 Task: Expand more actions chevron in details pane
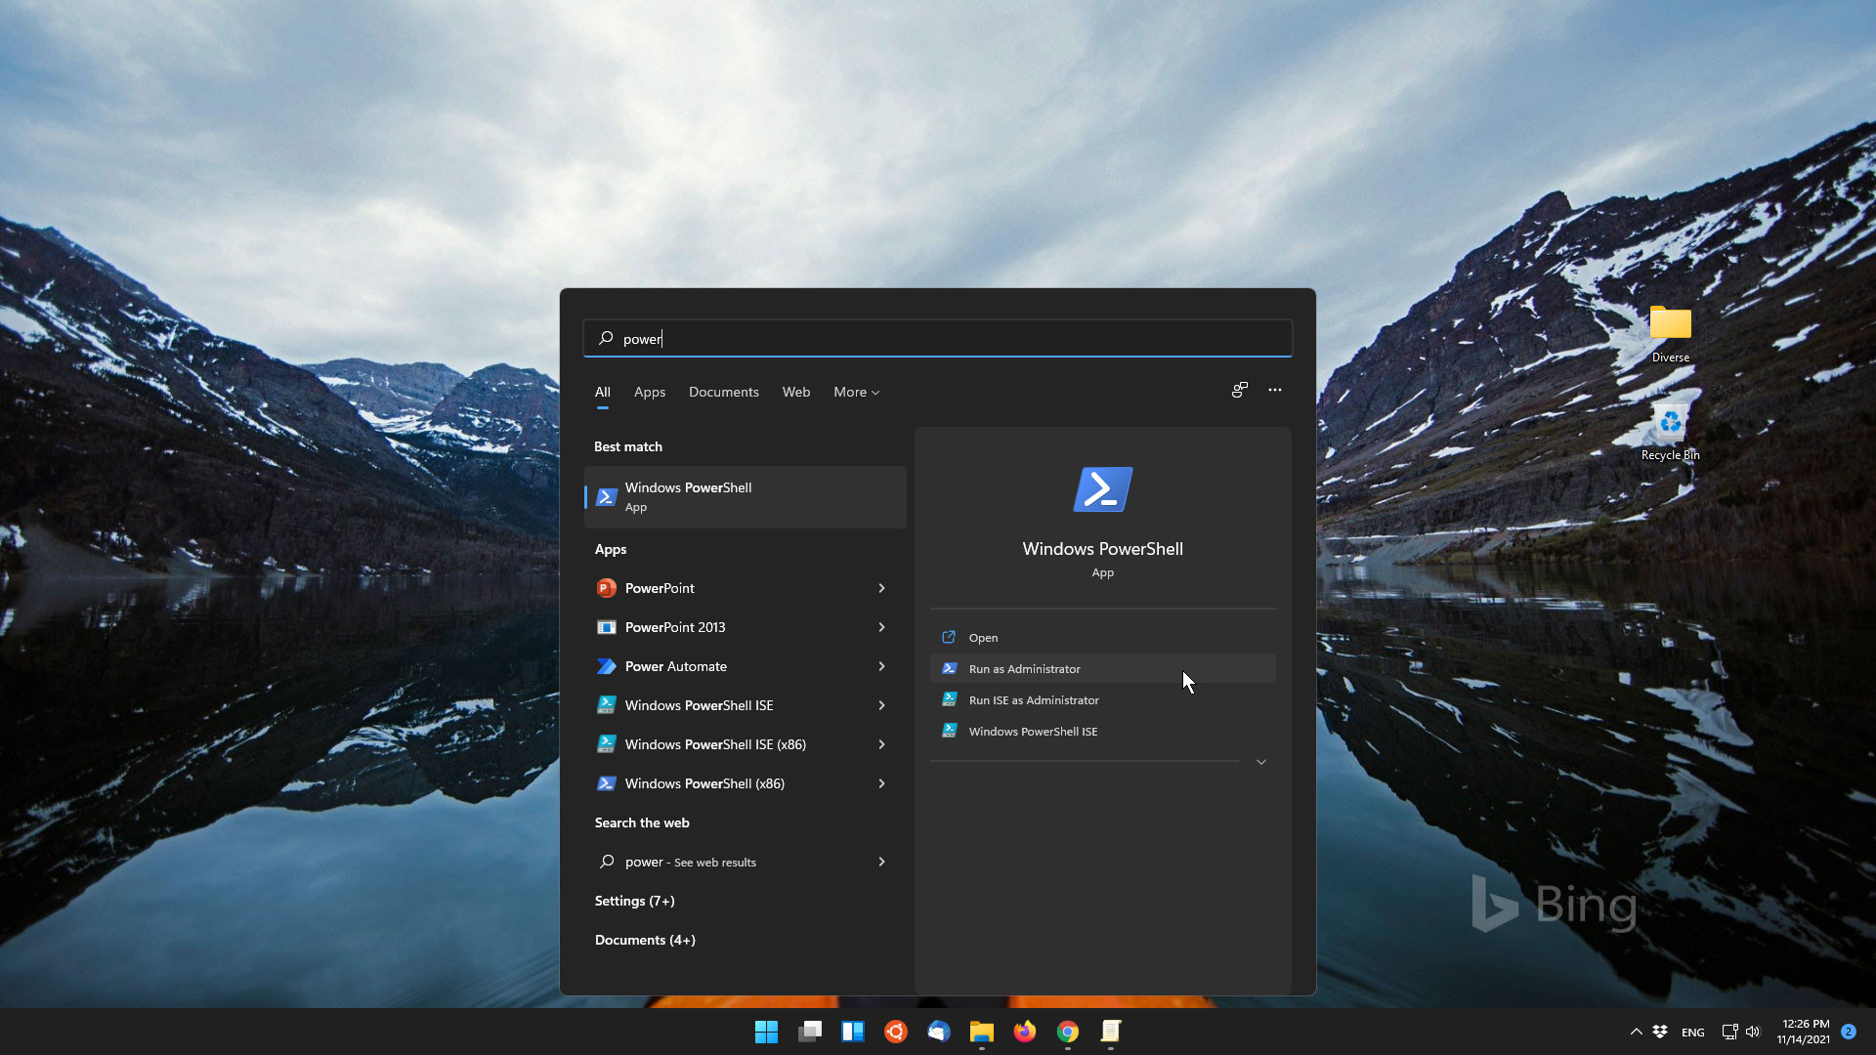click(1261, 762)
